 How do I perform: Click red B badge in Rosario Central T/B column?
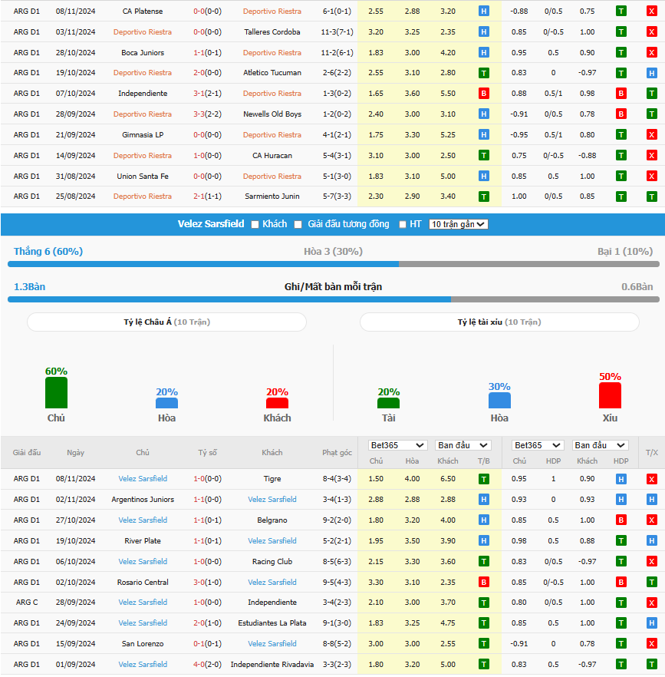[484, 583]
